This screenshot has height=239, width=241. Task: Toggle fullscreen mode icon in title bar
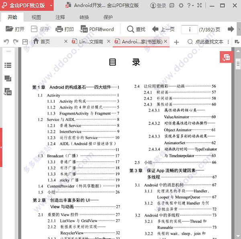pos(200,5)
